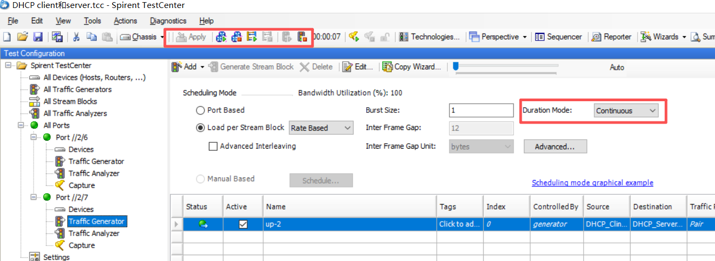Select Capture under Port //2/6
The image size is (715, 261).
tap(82, 185)
